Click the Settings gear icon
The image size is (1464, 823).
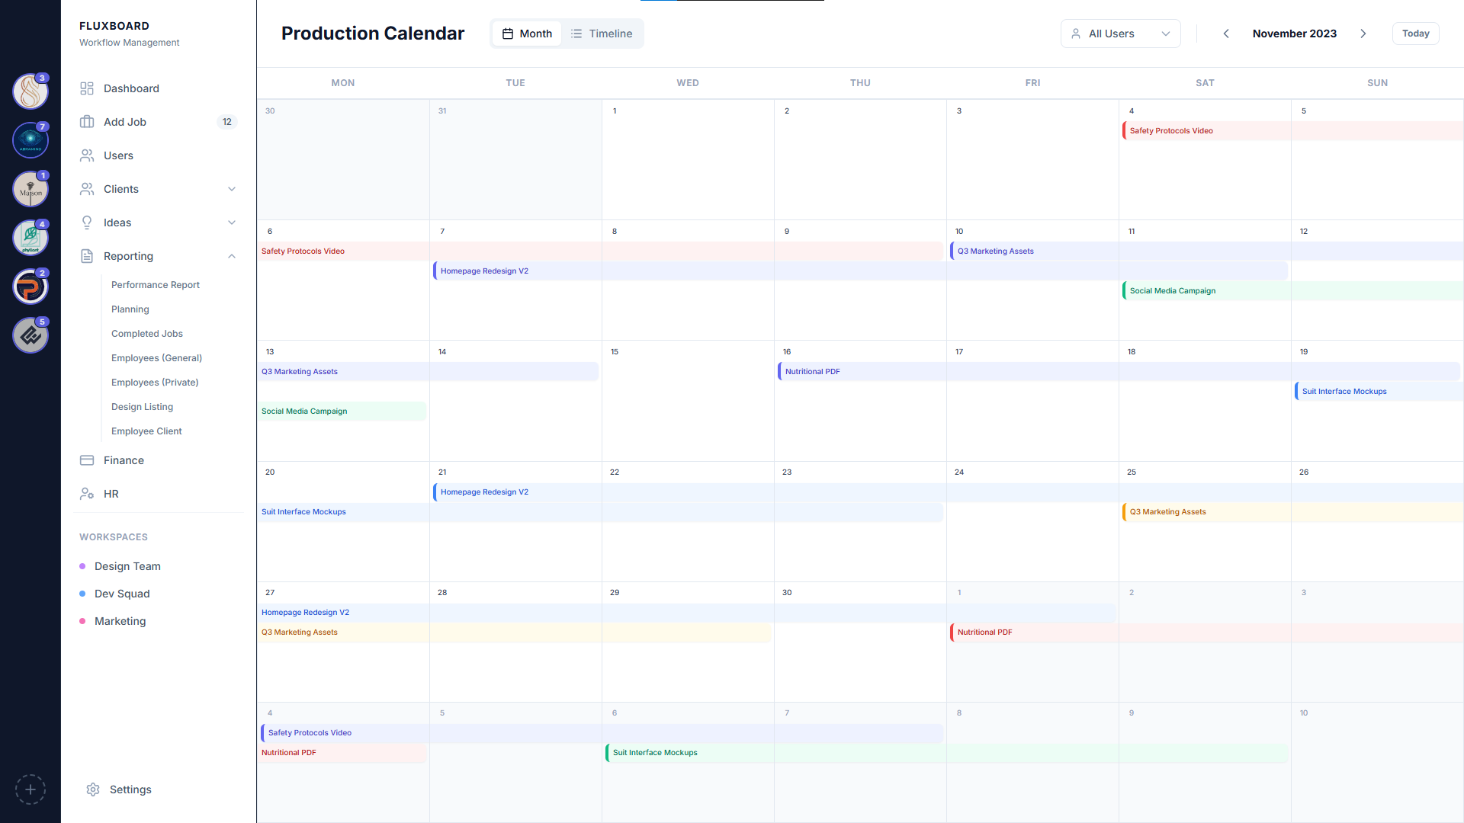93,789
